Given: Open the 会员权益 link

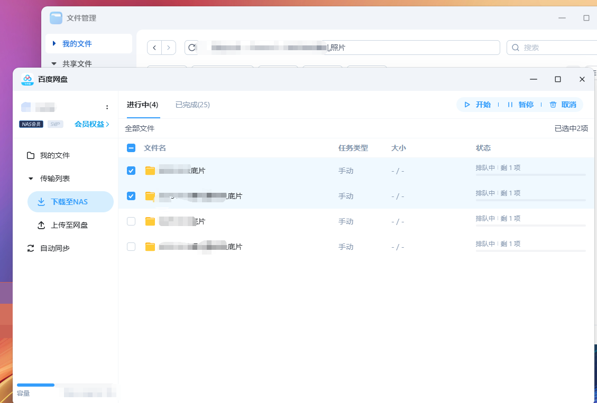Looking at the screenshot, I should coord(91,124).
